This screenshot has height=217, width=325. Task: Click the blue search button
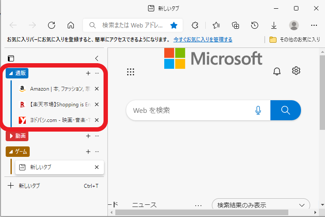click(x=286, y=110)
